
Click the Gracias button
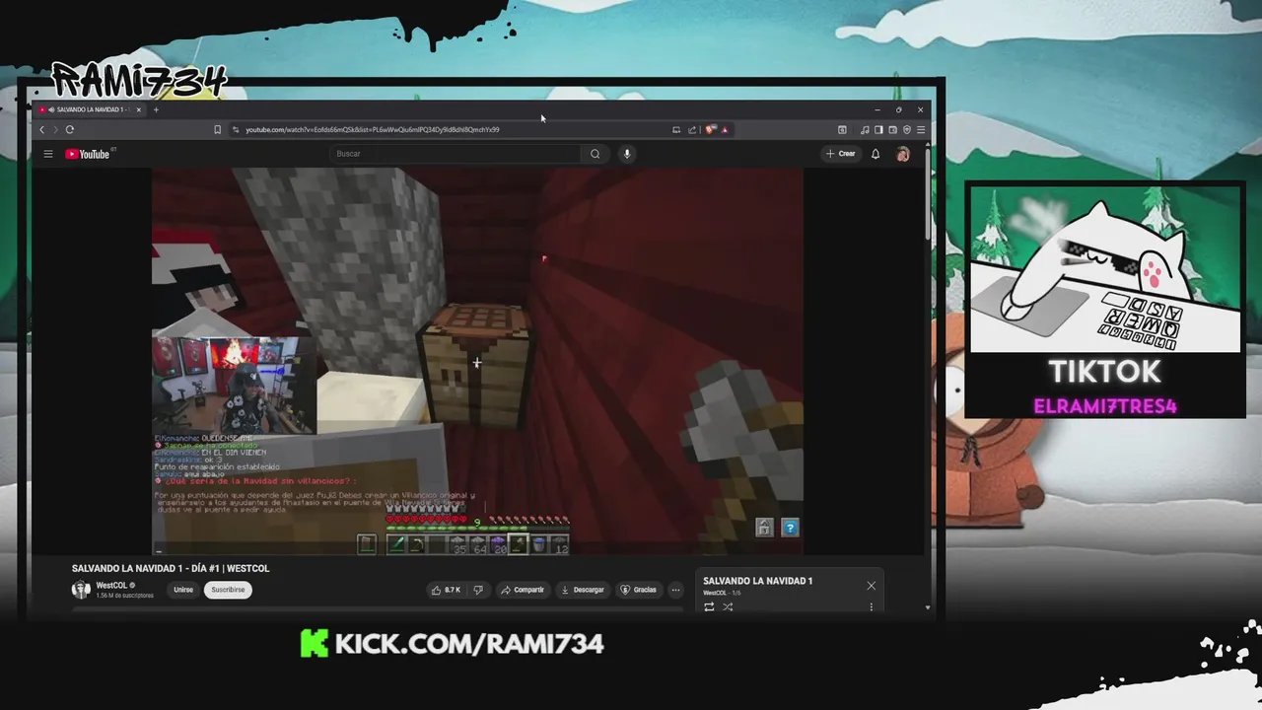click(x=638, y=590)
